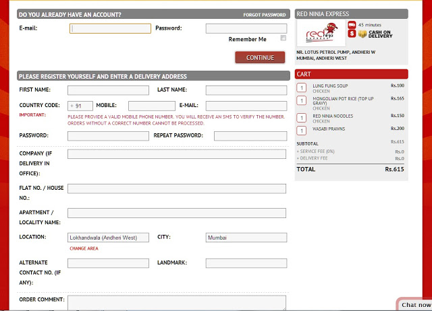The width and height of the screenshot is (432, 311).
Task: Click the Repeat Password field
Action: (x=250, y=136)
